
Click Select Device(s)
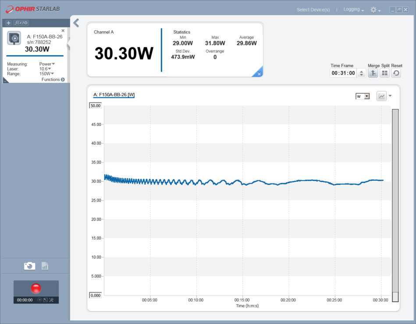[313, 10]
